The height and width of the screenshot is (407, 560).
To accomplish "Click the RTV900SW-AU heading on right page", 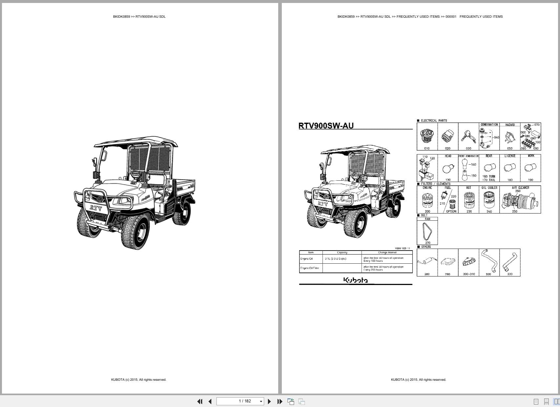I will (326, 125).
